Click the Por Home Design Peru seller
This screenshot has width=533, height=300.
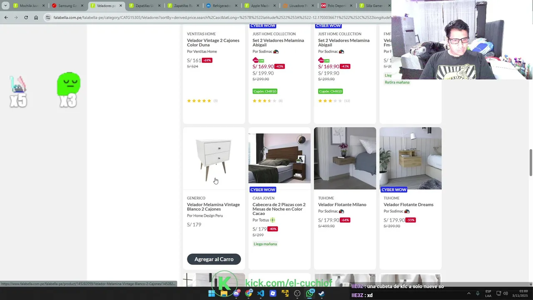tap(205, 216)
